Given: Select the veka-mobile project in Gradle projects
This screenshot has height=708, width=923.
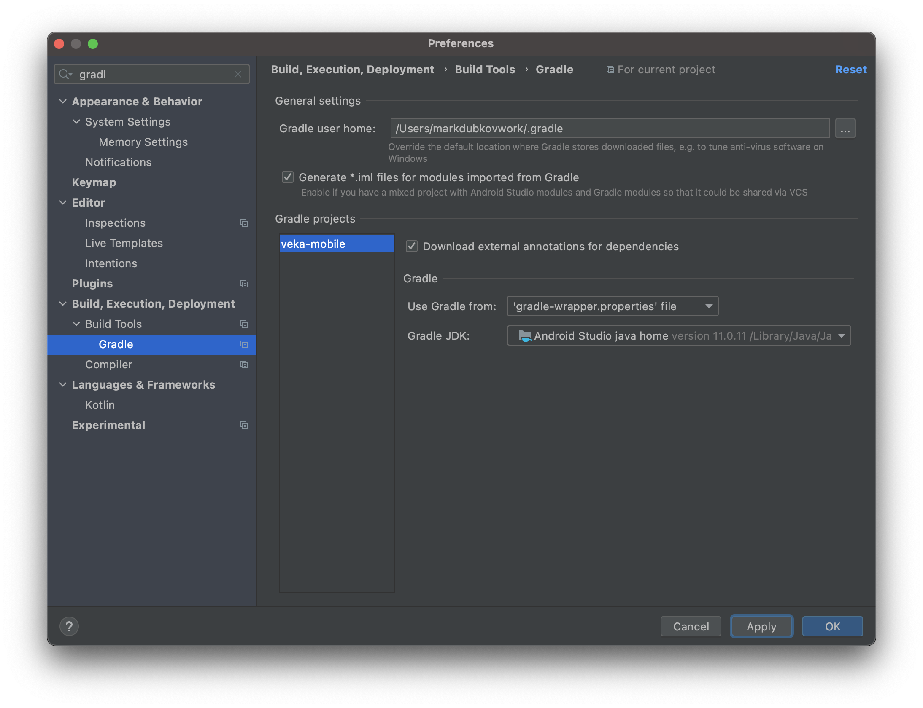Looking at the screenshot, I should tap(335, 243).
